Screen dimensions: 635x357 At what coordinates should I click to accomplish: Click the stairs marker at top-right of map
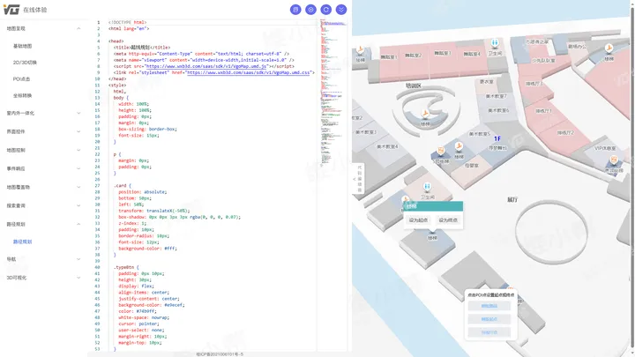tap(609, 48)
